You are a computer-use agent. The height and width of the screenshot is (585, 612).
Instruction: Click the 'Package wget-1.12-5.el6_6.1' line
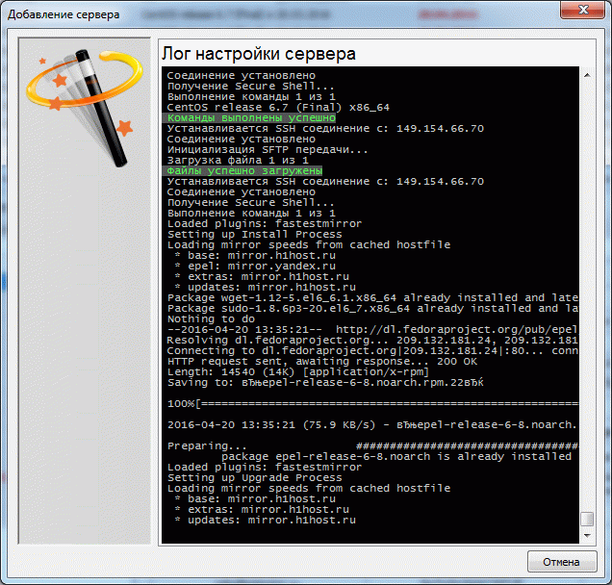(x=372, y=297)
